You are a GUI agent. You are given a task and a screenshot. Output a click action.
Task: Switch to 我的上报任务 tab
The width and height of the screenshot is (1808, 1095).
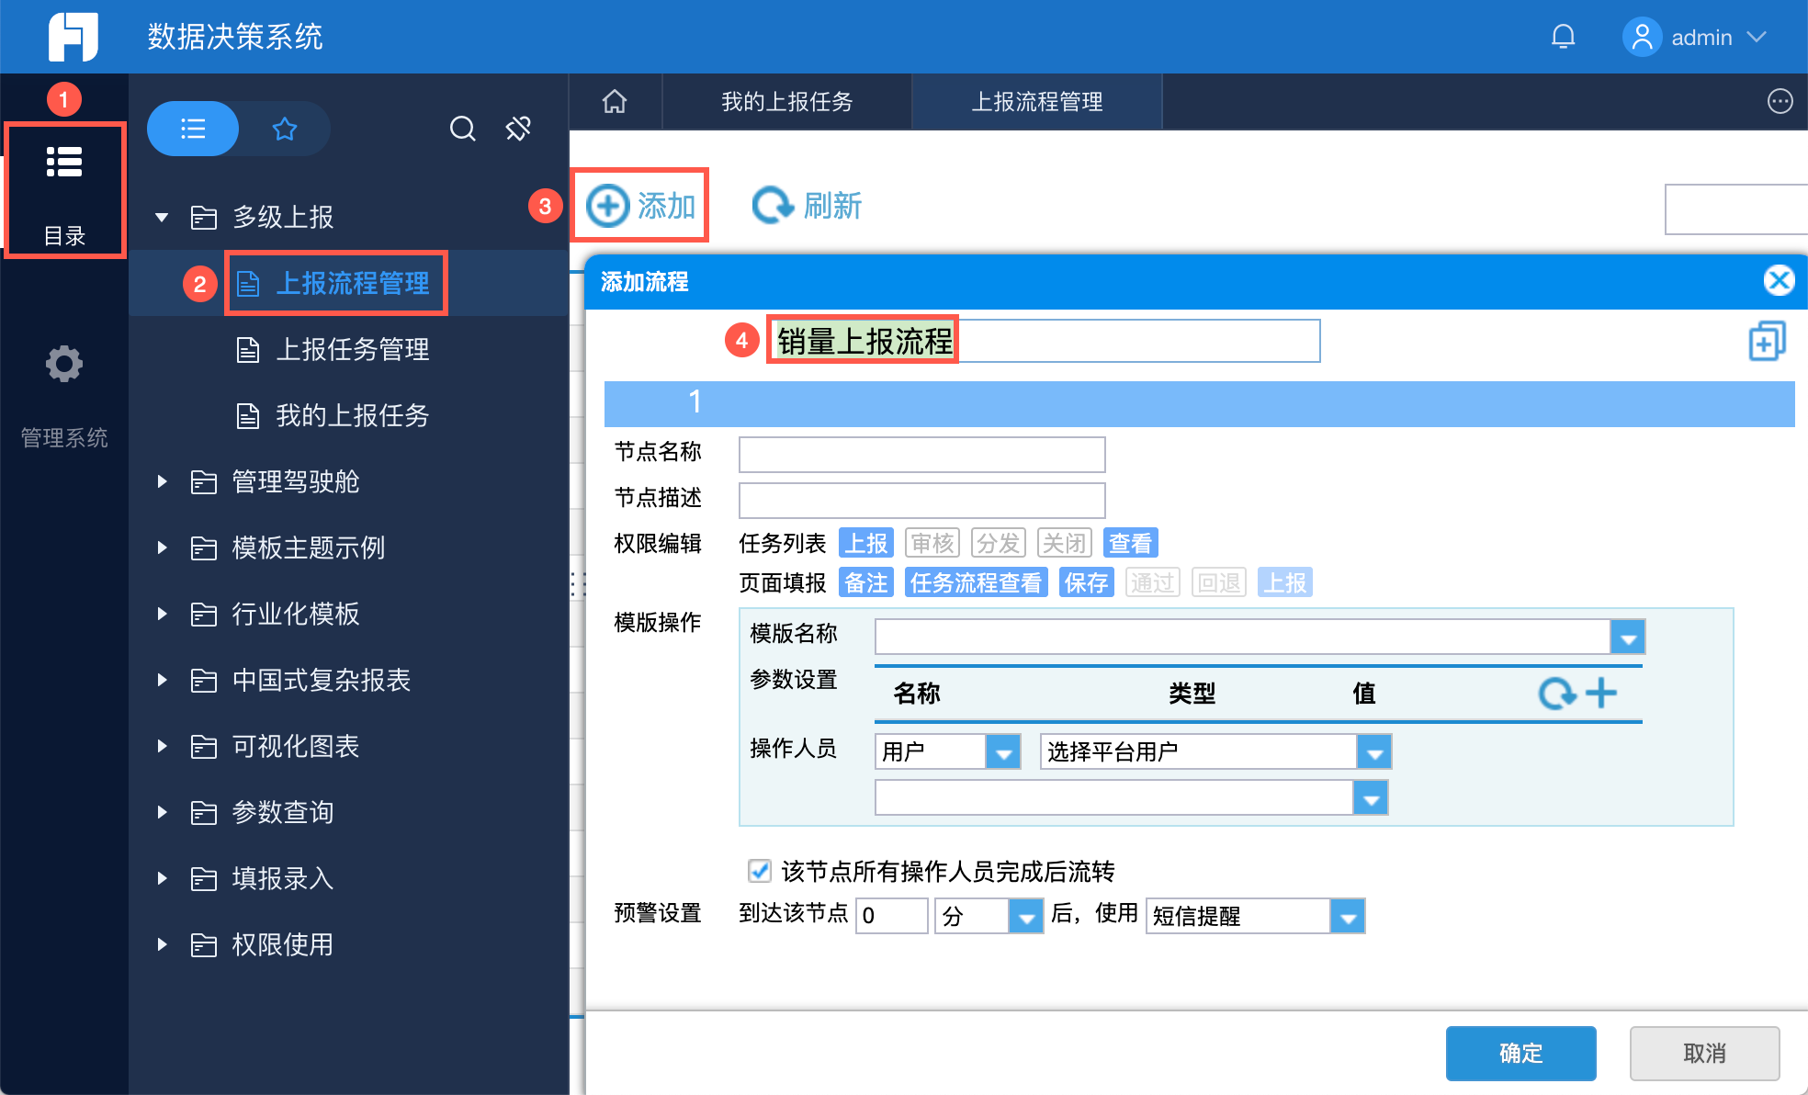786,102
